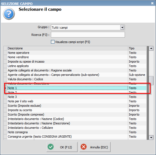Close the Selezione Campo dialog

(x=152, y=3)
